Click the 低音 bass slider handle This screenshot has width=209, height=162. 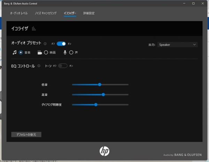[100, 84]
